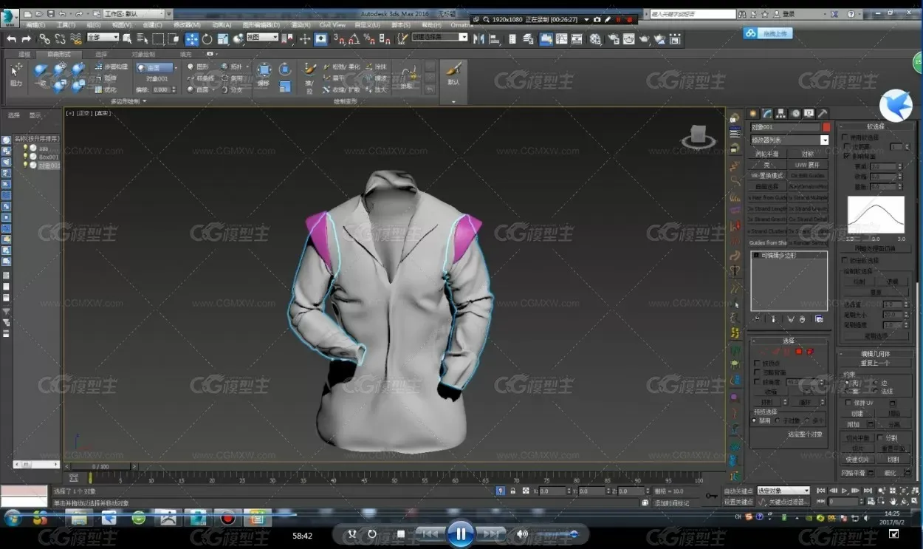Expand the 多边形绘制 ribbon panel

point(129,101)
